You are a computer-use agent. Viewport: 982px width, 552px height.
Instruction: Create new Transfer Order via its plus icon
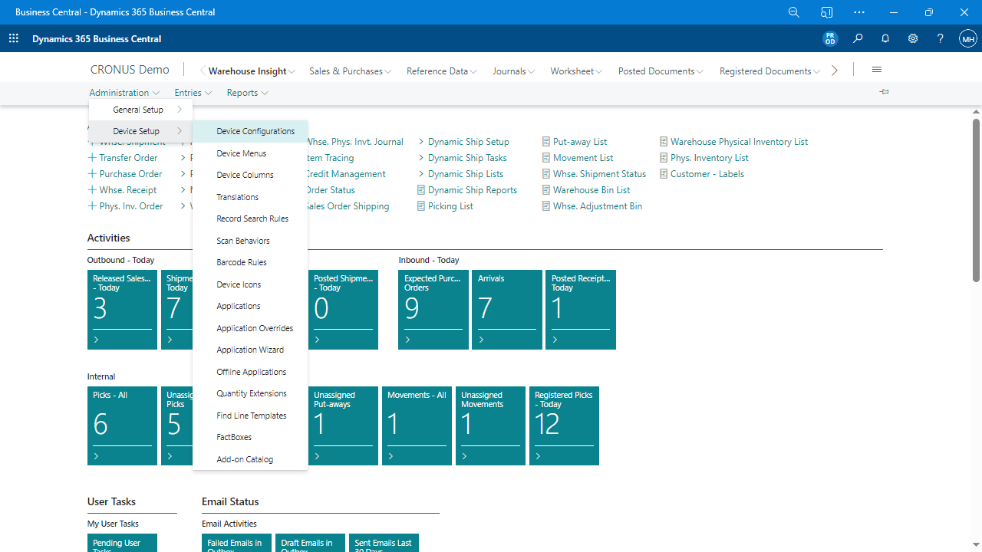pyautogui.click(x=91, y=157)
